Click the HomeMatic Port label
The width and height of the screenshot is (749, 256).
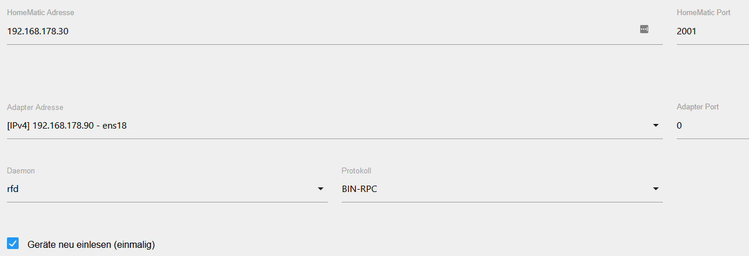(x=704, y=12)
